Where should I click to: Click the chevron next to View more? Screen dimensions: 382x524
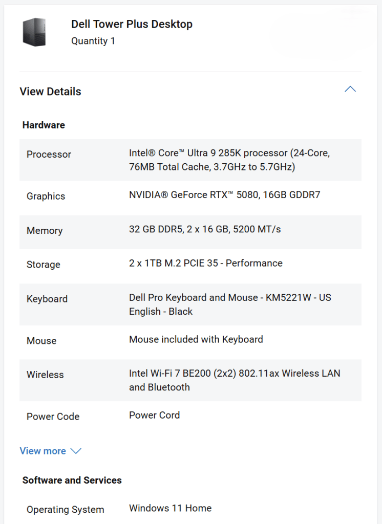(x=76, y=451)
